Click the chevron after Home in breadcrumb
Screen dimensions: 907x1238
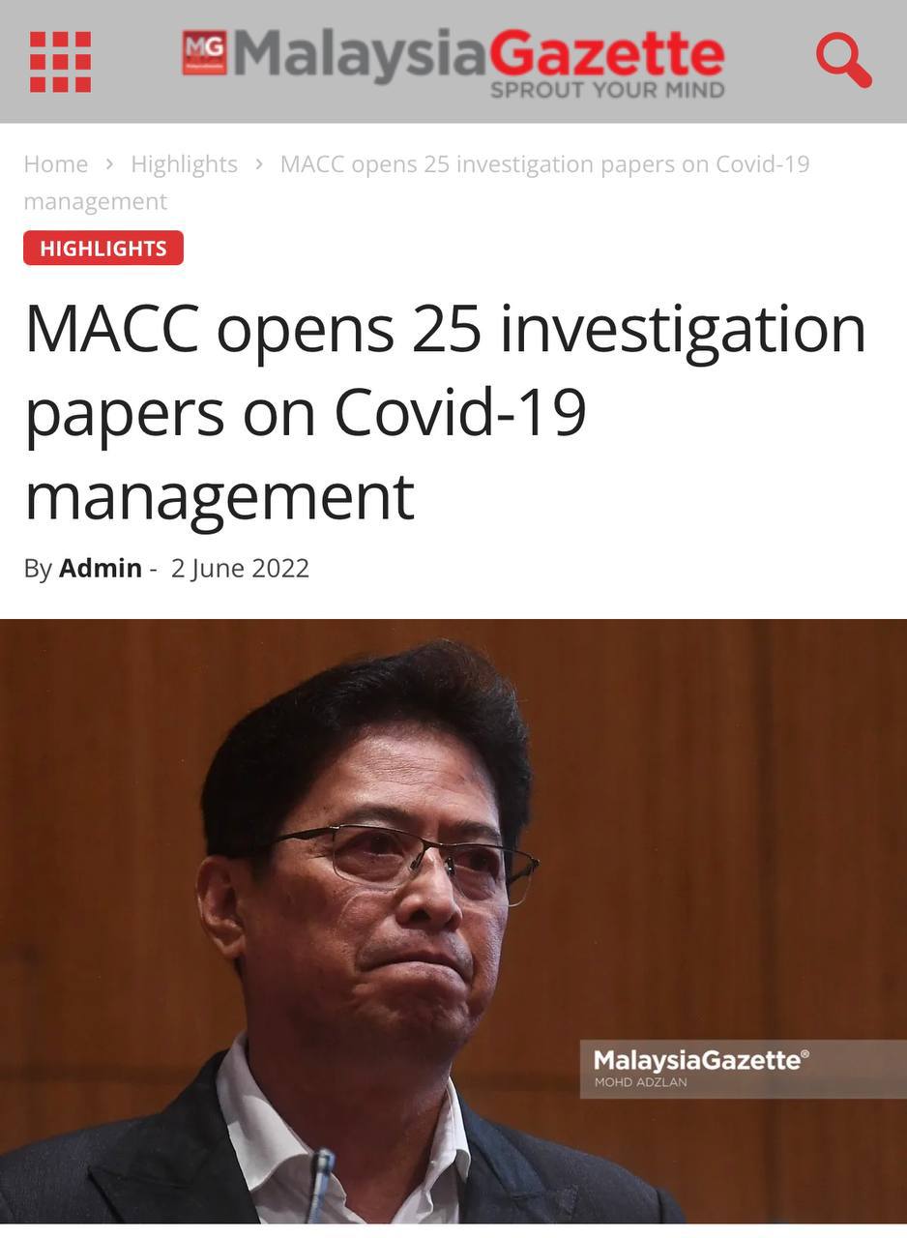[x=109, y=164]
